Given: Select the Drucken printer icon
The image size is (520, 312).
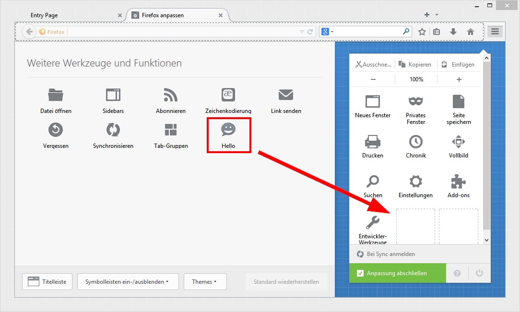Looking at the screenshot, I should (x=373, y=142).
